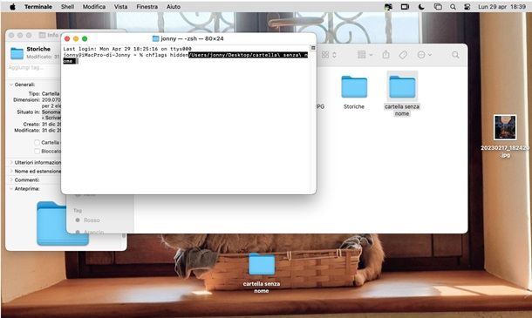Click the highlighted path in the Terminal command
Image resolution: width=532 pixels, height=318 pixels.
[248, 55]
